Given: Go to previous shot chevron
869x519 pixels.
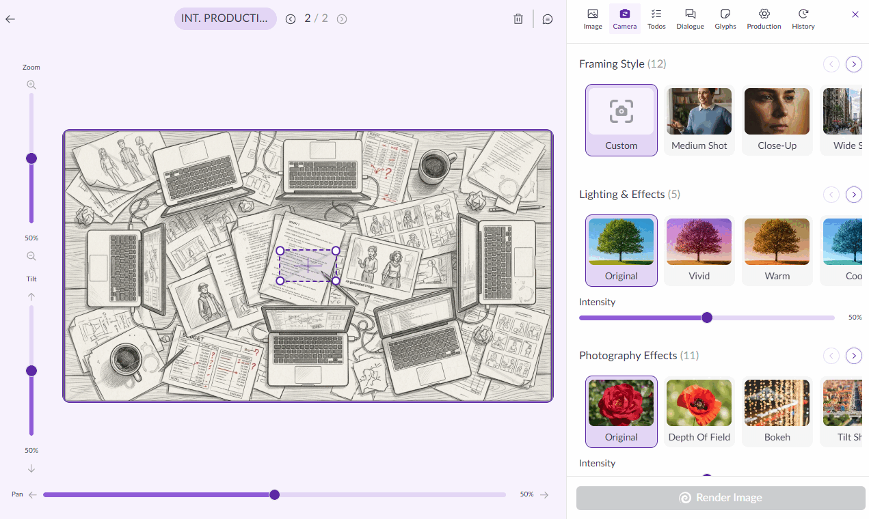Looking at the screenshot, I should point(291,19).
